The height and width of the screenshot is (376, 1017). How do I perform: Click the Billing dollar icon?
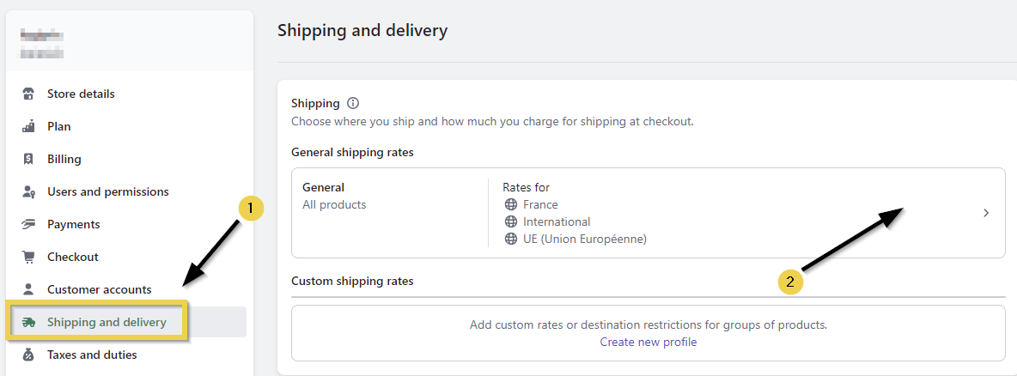pos(28,159)
